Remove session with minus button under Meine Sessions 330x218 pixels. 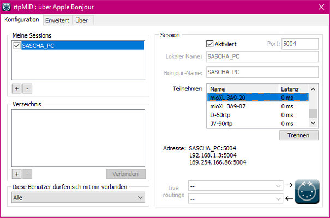point(27,89)
